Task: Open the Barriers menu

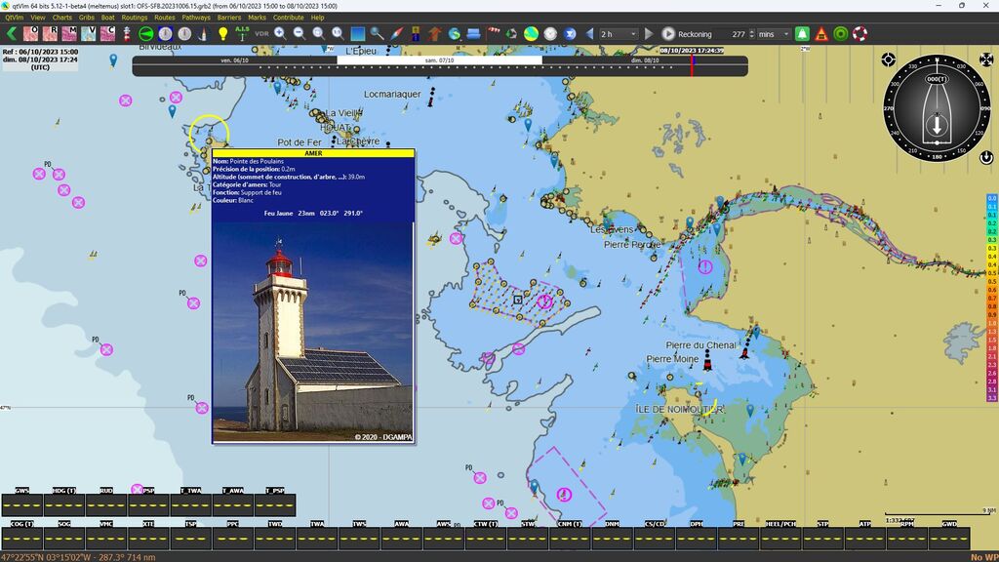Action: pos(228,18)
